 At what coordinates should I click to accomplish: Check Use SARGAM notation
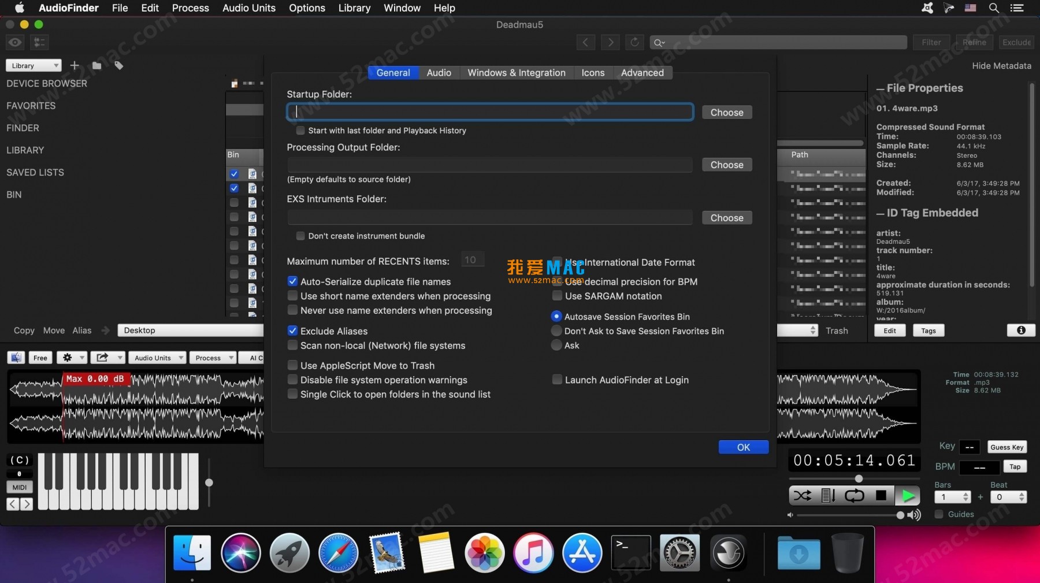[557, 296]
